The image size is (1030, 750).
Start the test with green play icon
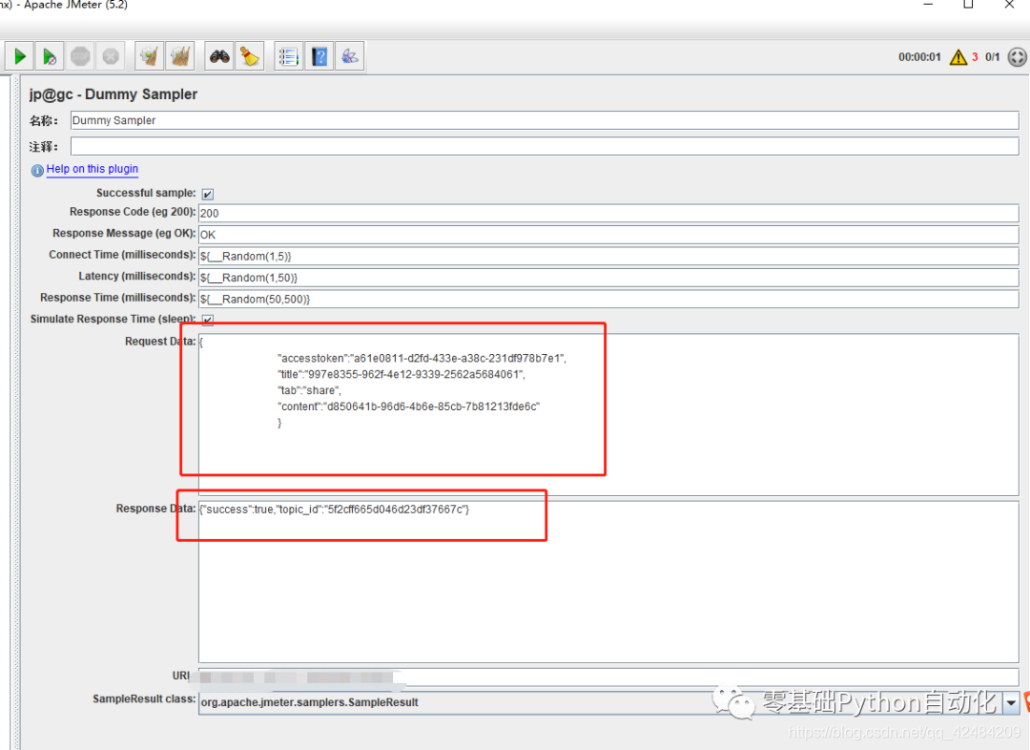pos(19,55)
